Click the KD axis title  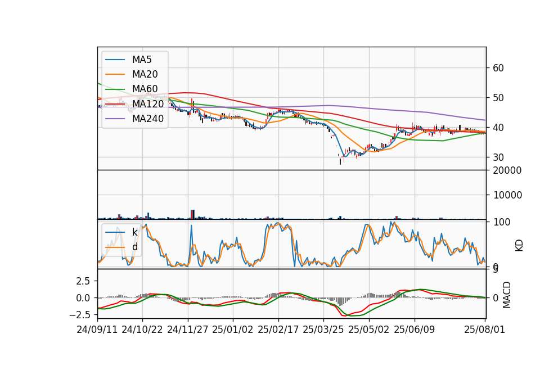coord(519,246)
